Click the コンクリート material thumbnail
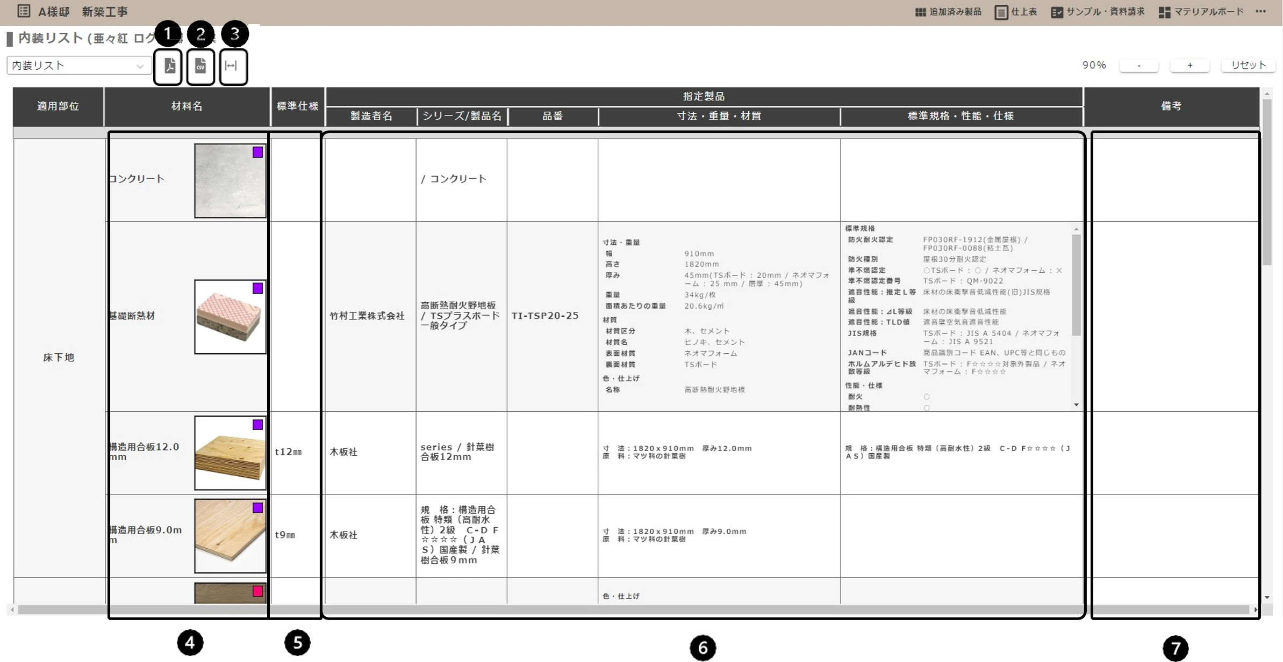Screen dimensions: 1283x662 click(230, 180)
